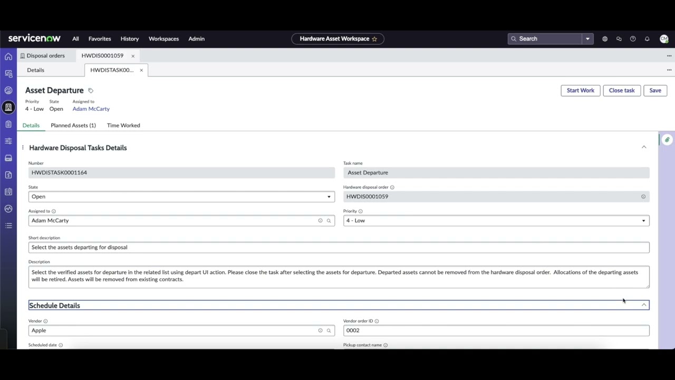675x380 pixels.
Task: Click the globe icon in the header
Action: 605,39
